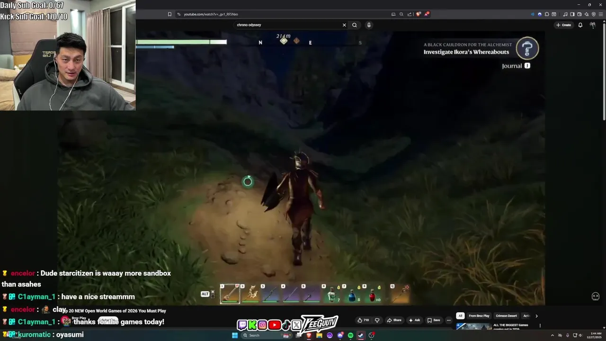
Task: Click the quest question-mark emblem
Action: pos(527,48)
